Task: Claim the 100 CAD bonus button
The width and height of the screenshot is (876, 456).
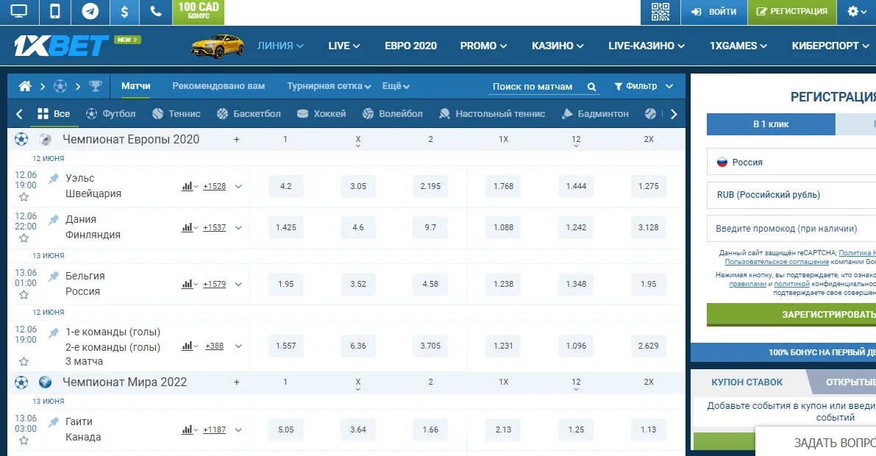Action: [199, 12]
